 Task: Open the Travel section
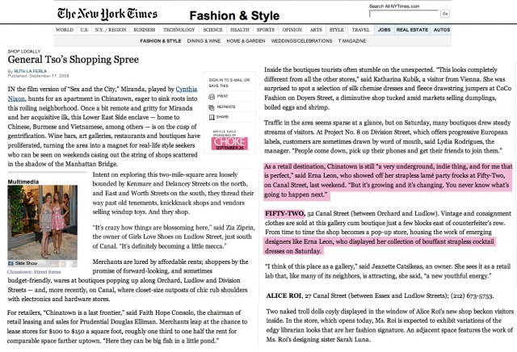coord(361,30)
